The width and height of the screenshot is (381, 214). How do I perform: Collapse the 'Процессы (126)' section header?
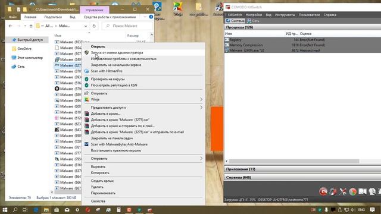[302, 27]
